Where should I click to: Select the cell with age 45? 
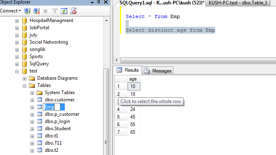134,117
